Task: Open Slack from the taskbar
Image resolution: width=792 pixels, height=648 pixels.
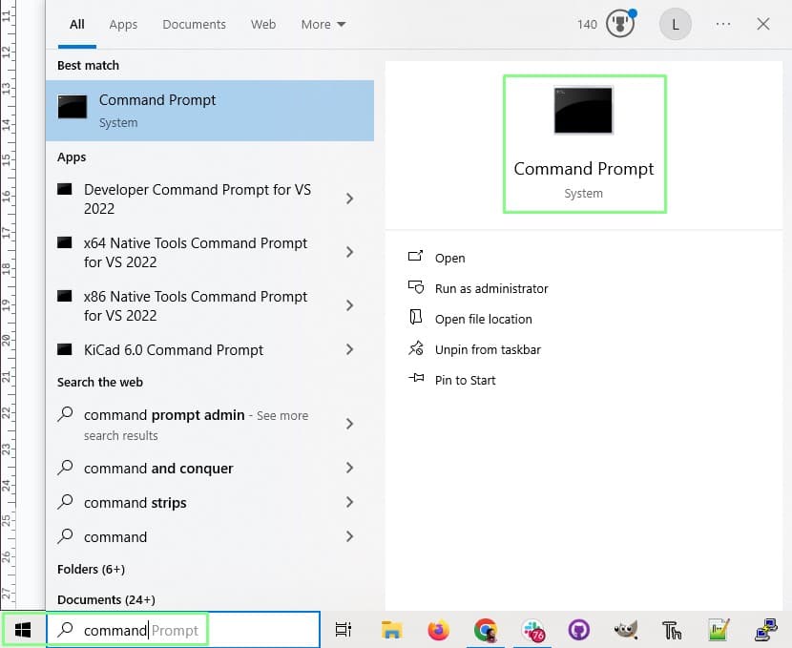Action: coord(533,630)
